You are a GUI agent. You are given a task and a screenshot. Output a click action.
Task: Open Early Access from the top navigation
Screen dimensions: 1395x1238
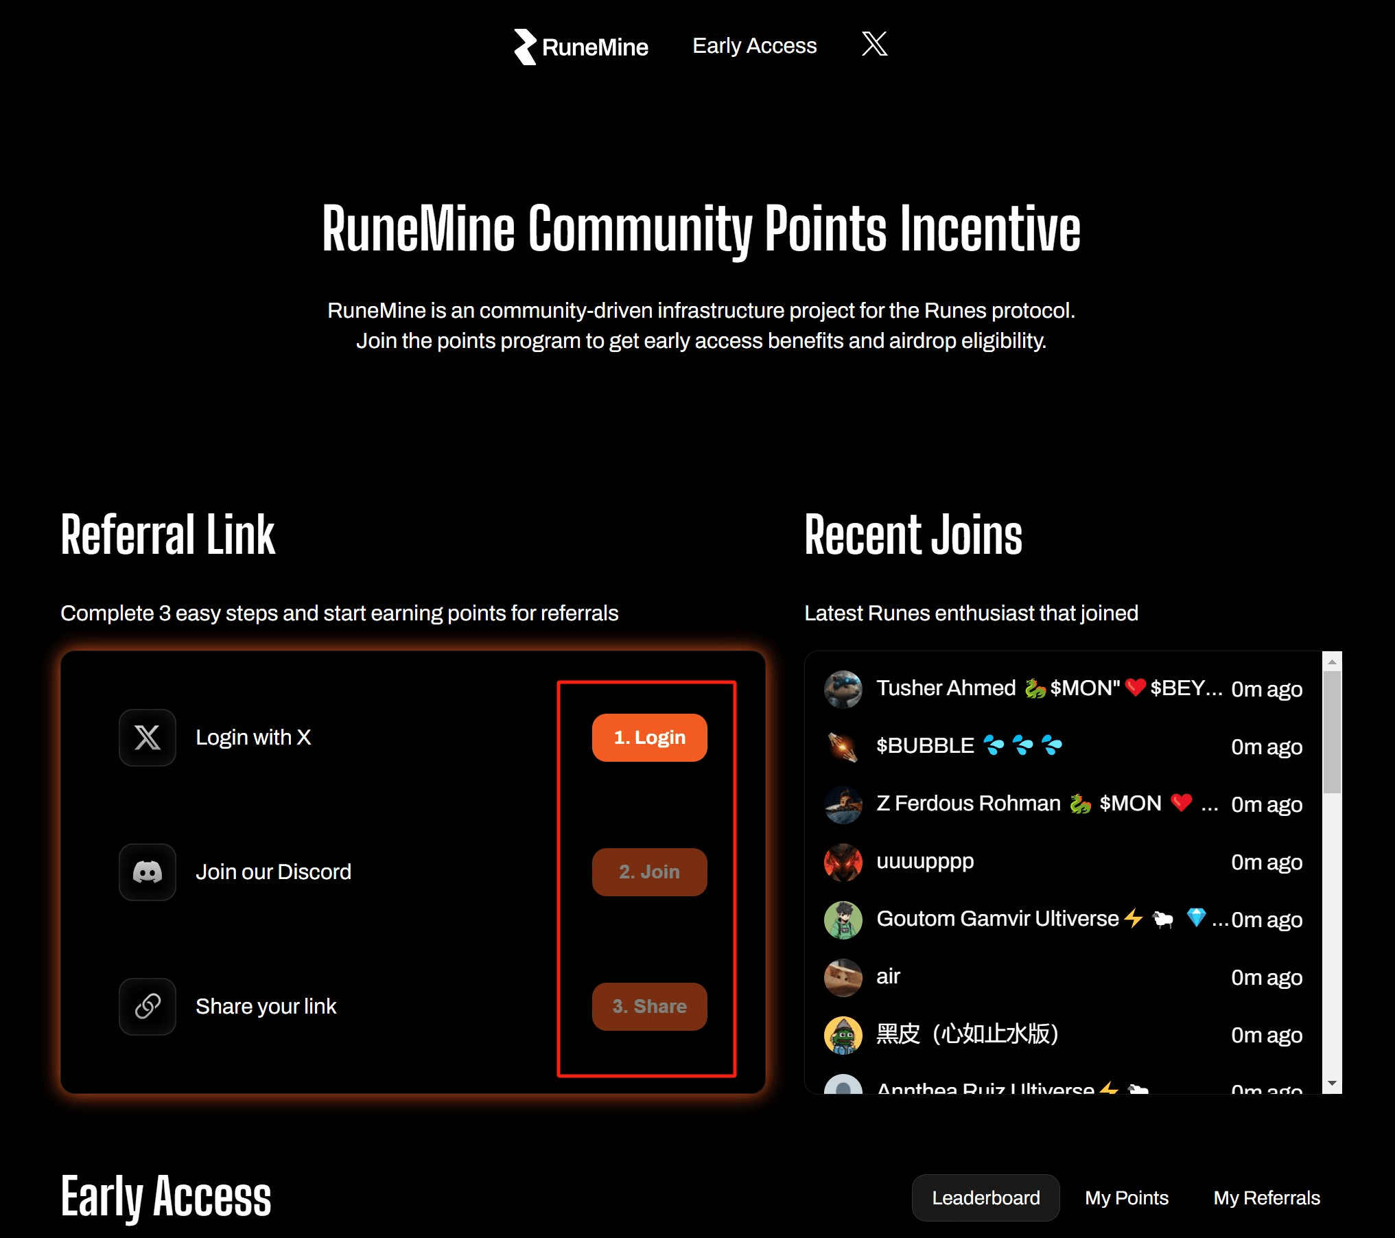tap(754, 45)
